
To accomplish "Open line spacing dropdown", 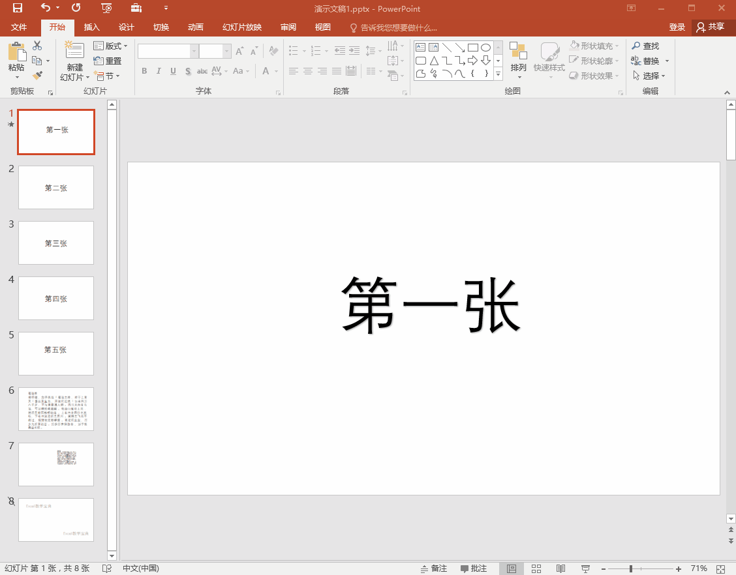I will tap(373, 51).
